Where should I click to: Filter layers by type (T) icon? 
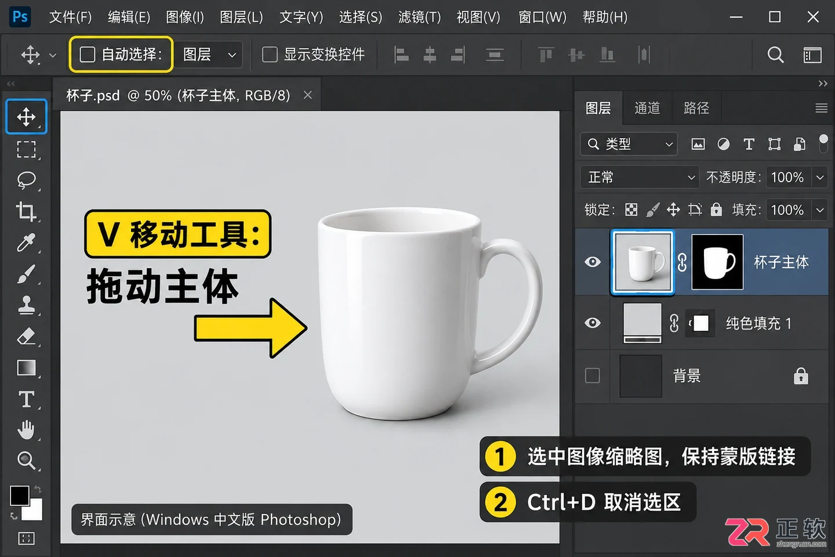tap(749, 144)
